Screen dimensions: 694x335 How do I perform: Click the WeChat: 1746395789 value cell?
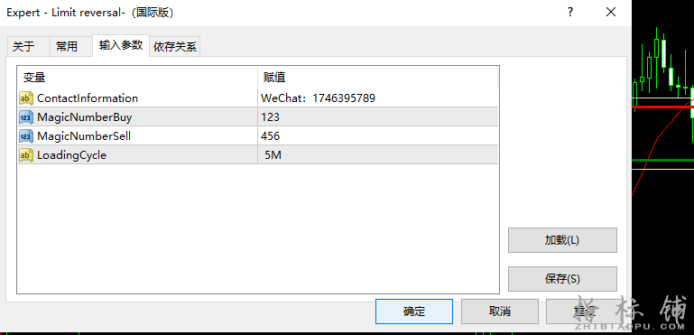pyautogui.click(x=378, y=98)
